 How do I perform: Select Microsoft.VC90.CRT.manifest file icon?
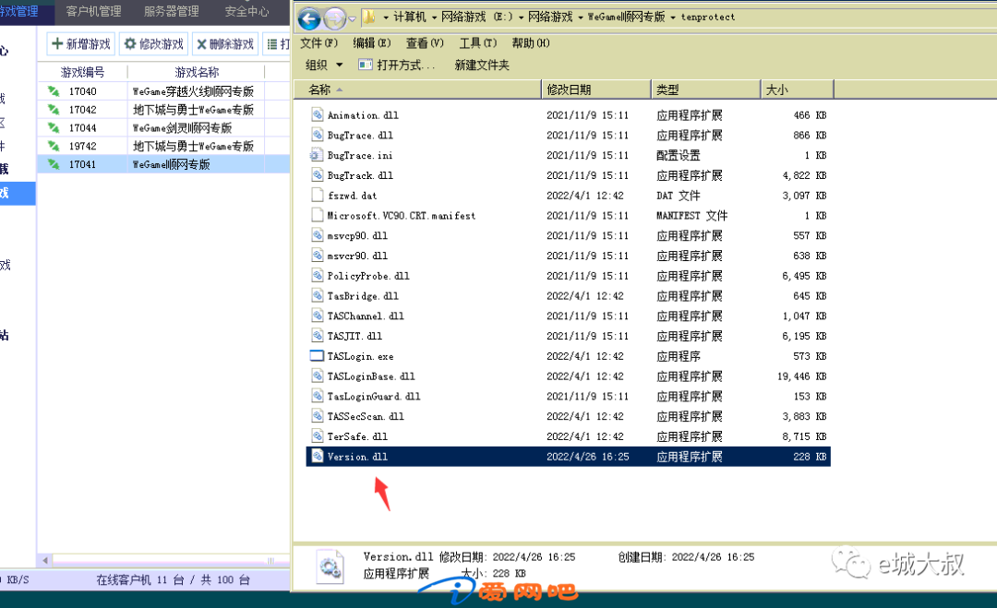click(x=318, y=215)
